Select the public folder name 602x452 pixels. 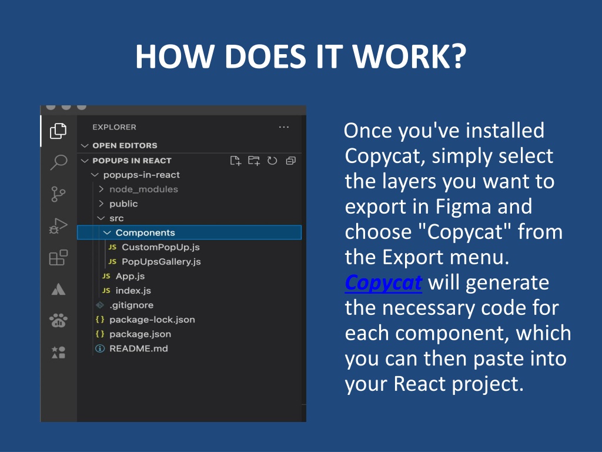(x=123, y=204)
